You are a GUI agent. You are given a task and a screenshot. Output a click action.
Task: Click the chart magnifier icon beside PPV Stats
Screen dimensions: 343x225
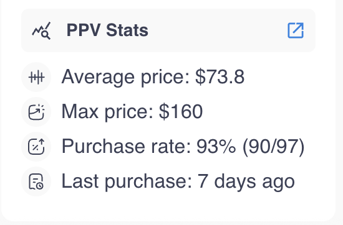tap(41, 30)
